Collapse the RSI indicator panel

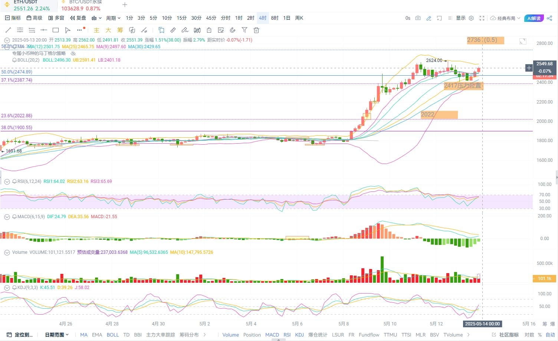click(x=7, y=181)
